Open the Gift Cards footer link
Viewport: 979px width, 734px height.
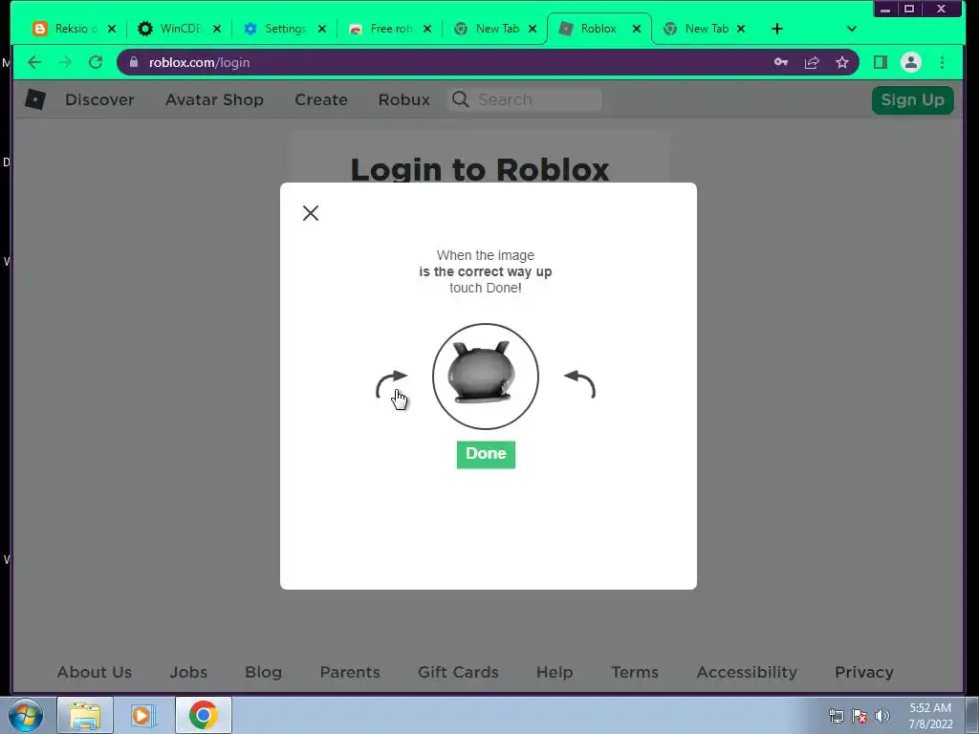pos(458,672)
